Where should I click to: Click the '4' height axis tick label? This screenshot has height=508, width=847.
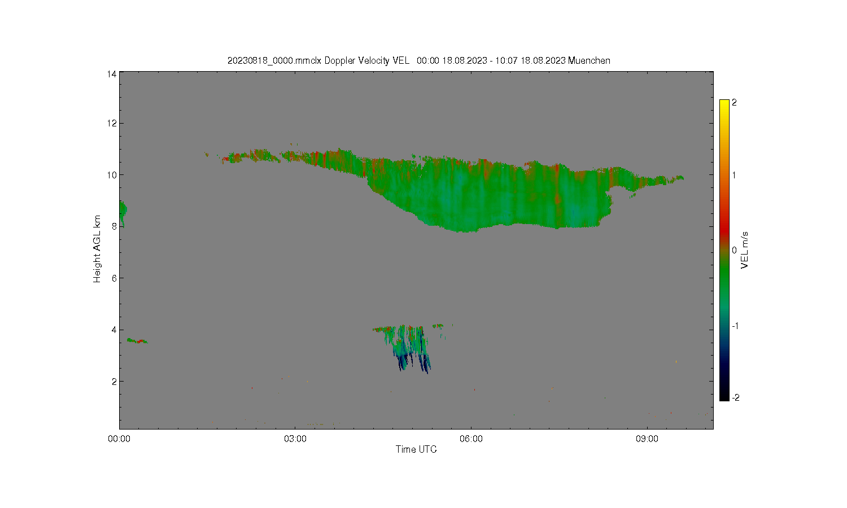114,330
